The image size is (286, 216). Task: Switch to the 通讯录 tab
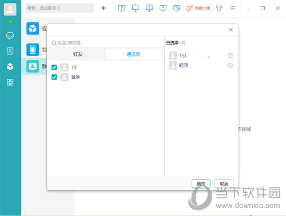[133, 54]
